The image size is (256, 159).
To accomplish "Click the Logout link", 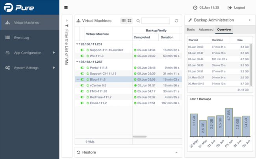I will coord(239,7).
